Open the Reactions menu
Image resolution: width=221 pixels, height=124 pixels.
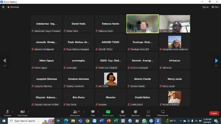pyautogui.click(x=135, y=113)
